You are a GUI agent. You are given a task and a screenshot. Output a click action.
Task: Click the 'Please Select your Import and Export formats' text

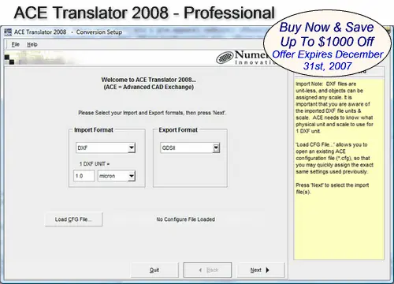[x=152, y=113]
